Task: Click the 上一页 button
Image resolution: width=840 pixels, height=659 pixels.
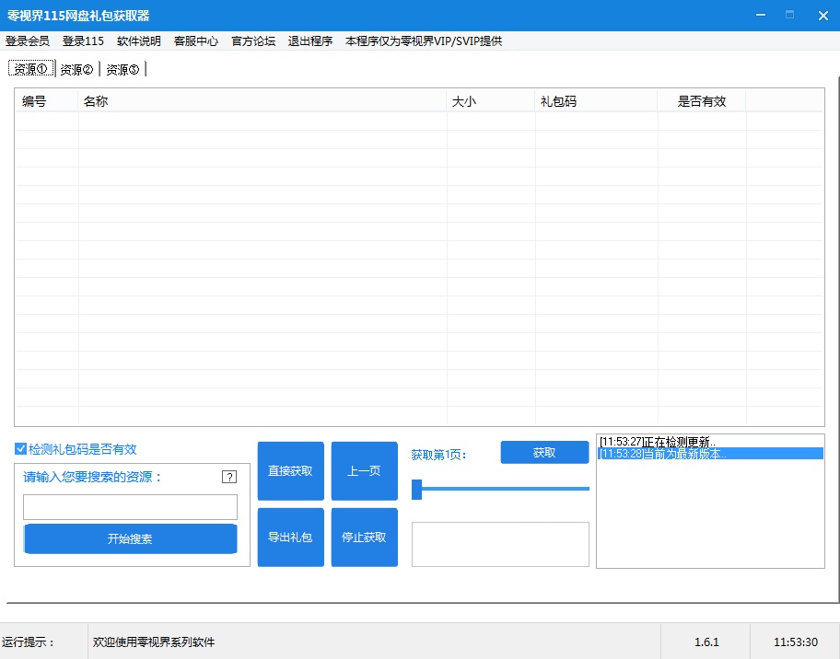Action: (364, 470)
